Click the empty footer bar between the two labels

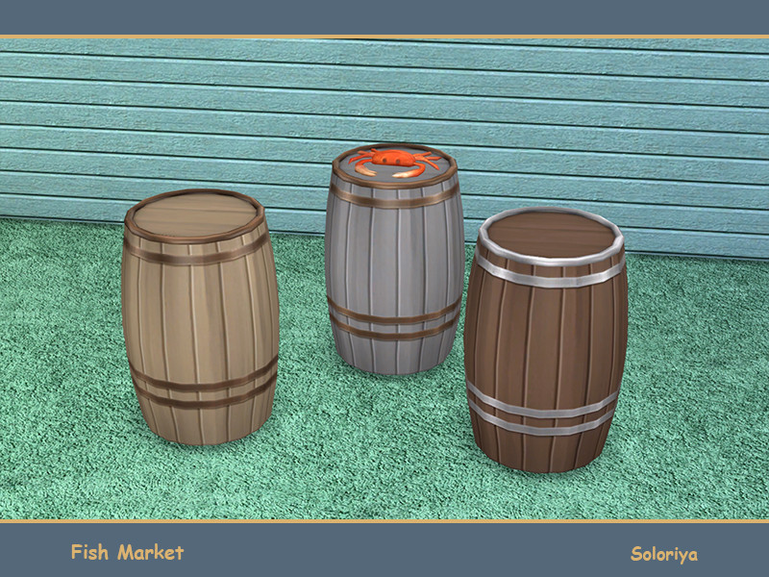404,552
